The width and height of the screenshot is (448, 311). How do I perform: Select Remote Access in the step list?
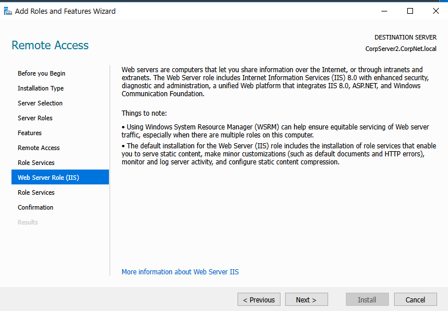coord(38,148)
